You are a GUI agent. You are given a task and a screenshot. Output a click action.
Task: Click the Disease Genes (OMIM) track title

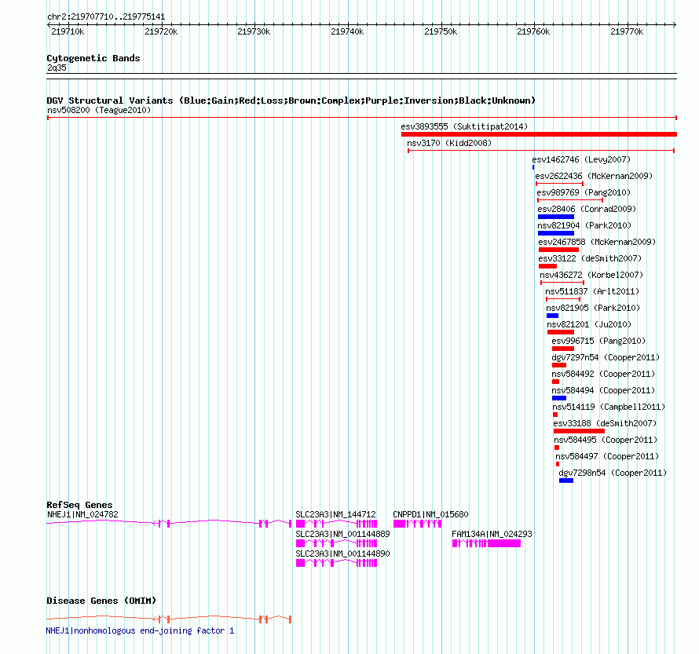click(x=101, y=601)
